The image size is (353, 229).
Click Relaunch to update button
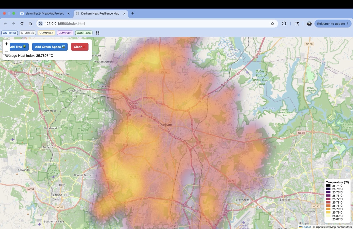pos(333,24)
